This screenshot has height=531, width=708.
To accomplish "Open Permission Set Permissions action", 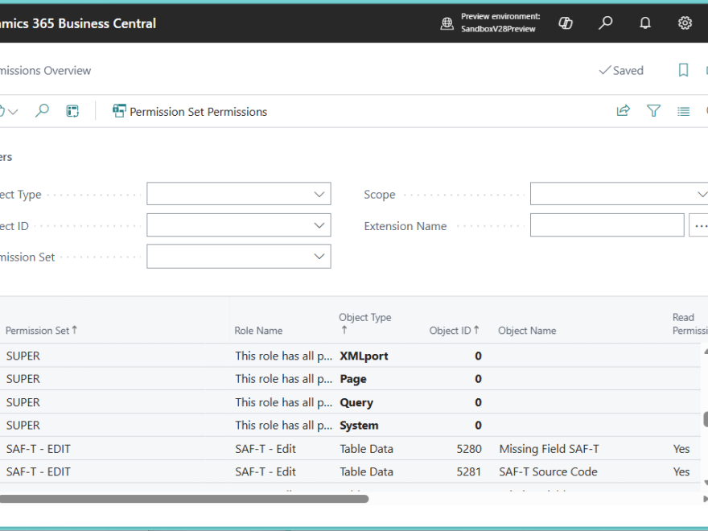I will (x=190, y=112).
